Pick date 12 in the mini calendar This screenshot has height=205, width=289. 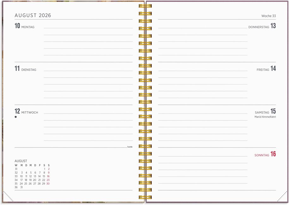coord(30,177)
